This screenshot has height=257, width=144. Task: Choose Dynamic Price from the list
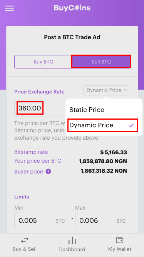pyautogui.click(x=103, y=125)
